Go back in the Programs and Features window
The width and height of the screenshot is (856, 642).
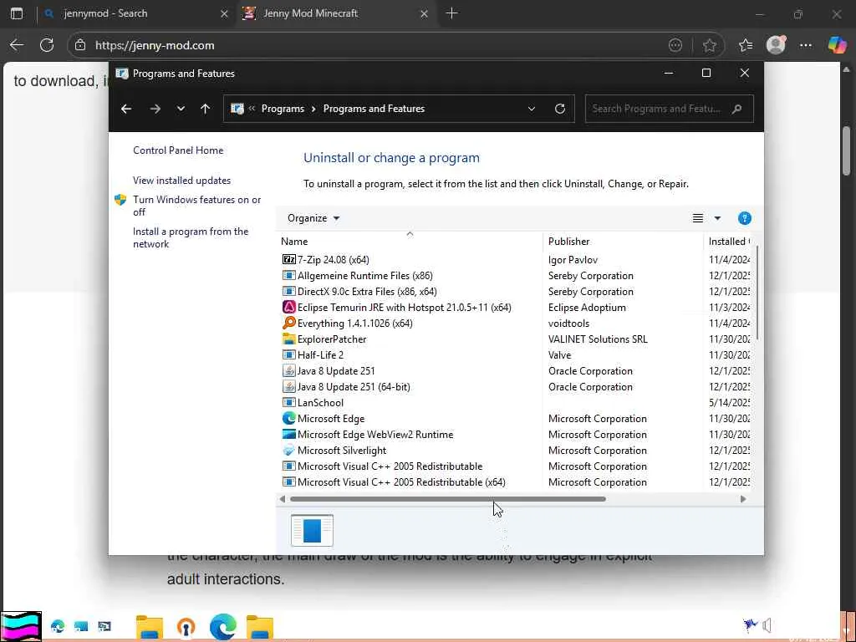coord(126,109)
